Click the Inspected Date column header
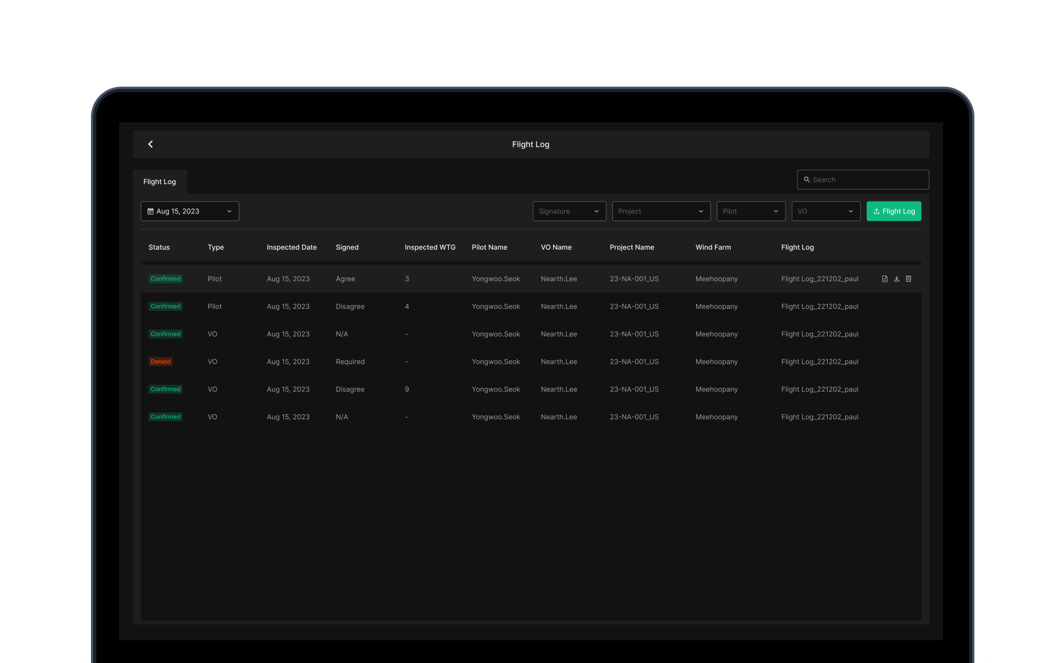Screen dimensions: 1061x663 [291, 247]
